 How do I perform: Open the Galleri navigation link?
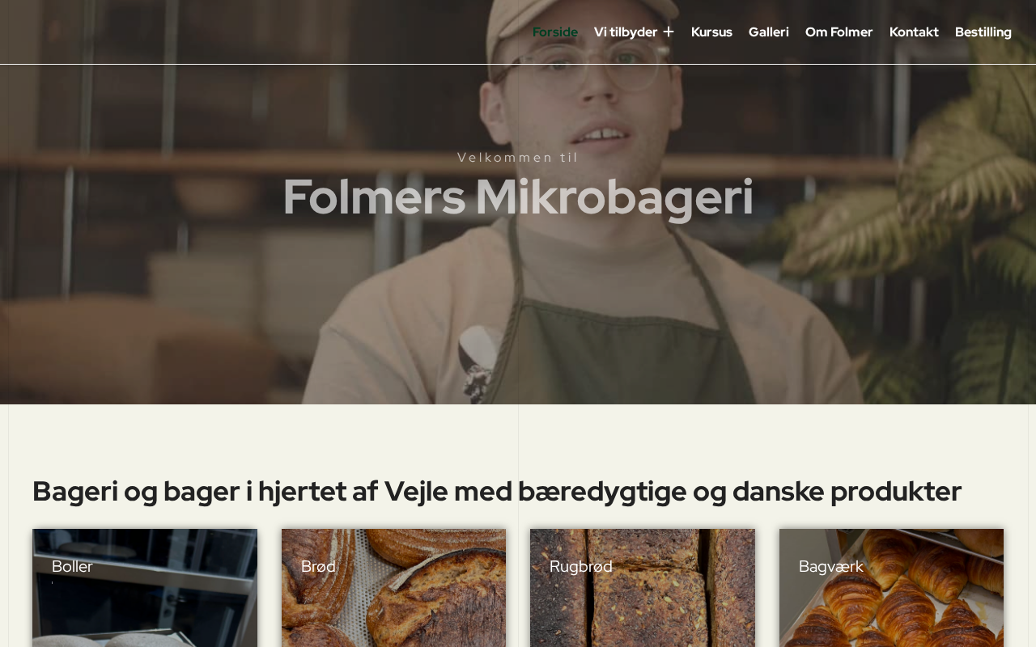click(769, 32)
